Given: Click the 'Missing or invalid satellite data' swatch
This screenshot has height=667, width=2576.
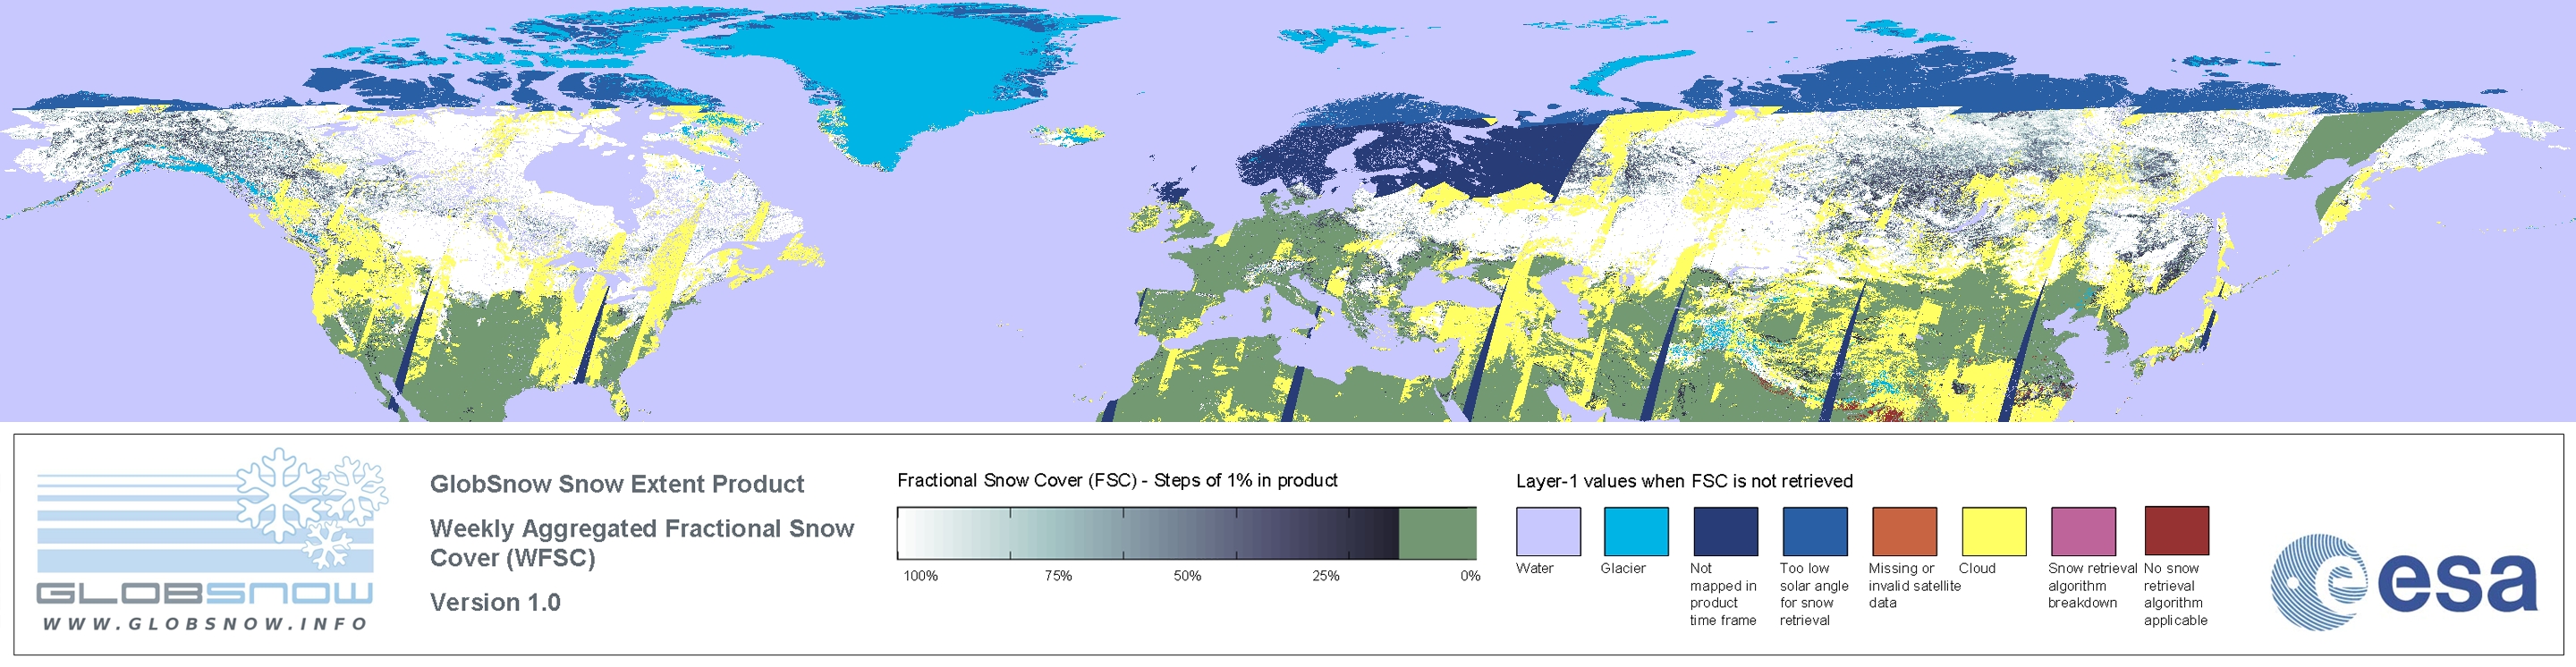Looking at the screenshot, I should pos(1904,531).
